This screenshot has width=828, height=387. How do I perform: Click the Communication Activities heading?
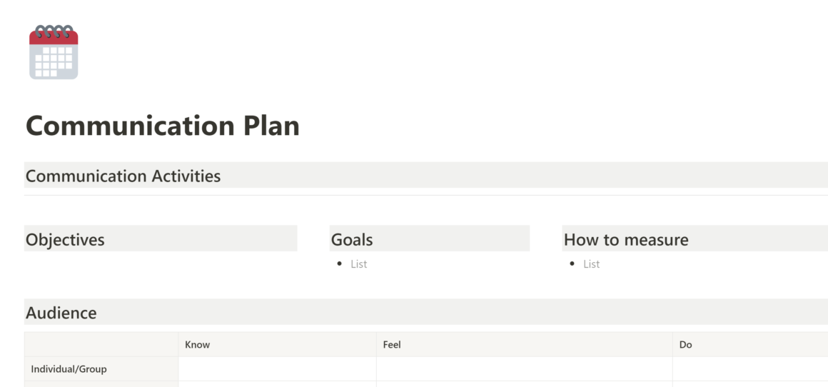pos(123,176)
